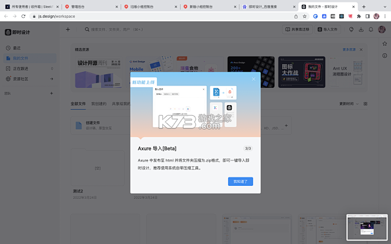The width and height of the screenshot is (391, 244).
Task: Select 我的文件 in the sidebar
Action: click(30, 58)
